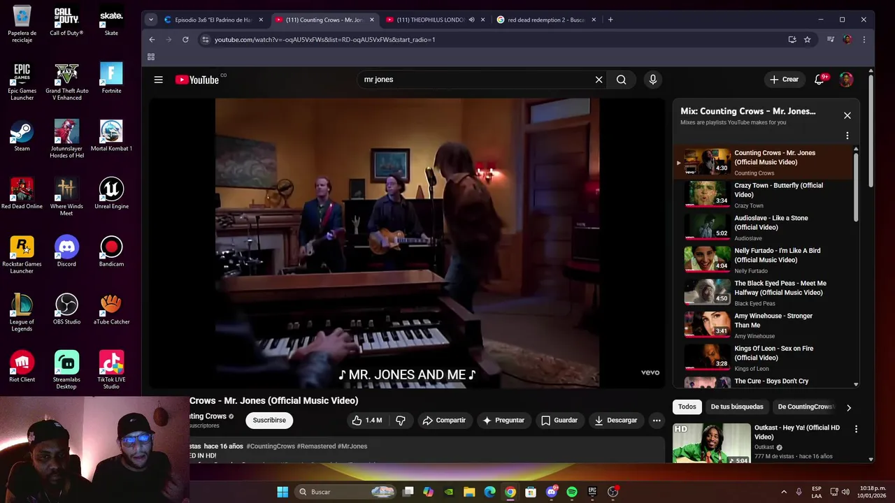Switch to the red dead redemption 2 tab
The image size is (895, 503).
[x=546, y=20]
